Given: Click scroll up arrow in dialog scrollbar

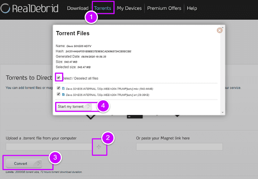Looking at the screenshot, I should pos(223,27).
